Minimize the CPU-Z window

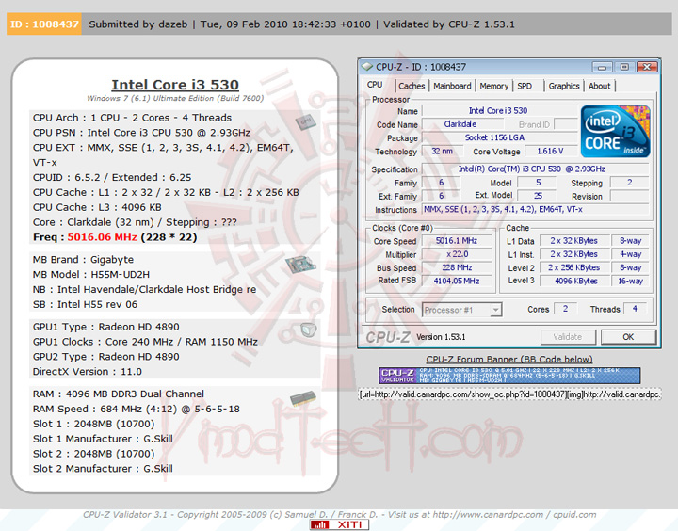(602, 67)
